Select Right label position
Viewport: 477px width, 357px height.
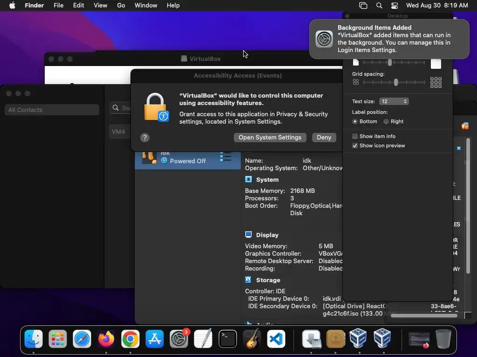coord(386,121)
